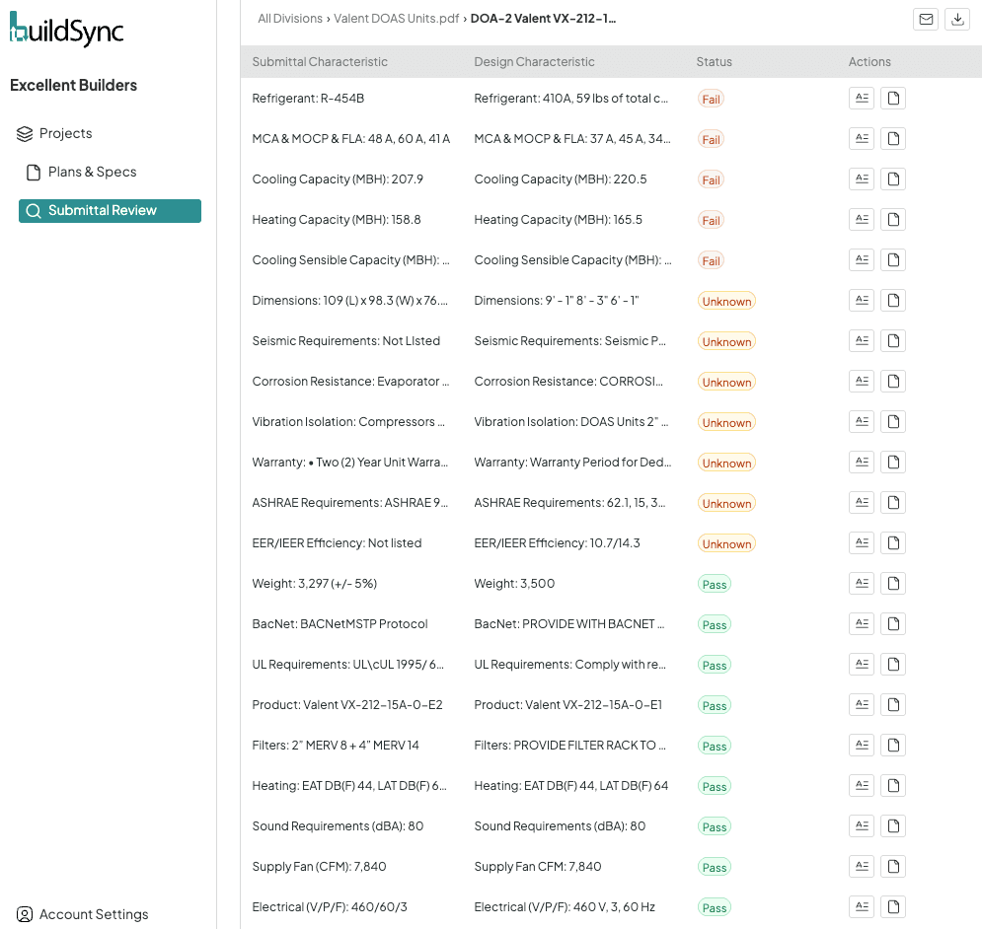
Task: Click Fail badge on Refrigerant row
Action: pos(711,99)
